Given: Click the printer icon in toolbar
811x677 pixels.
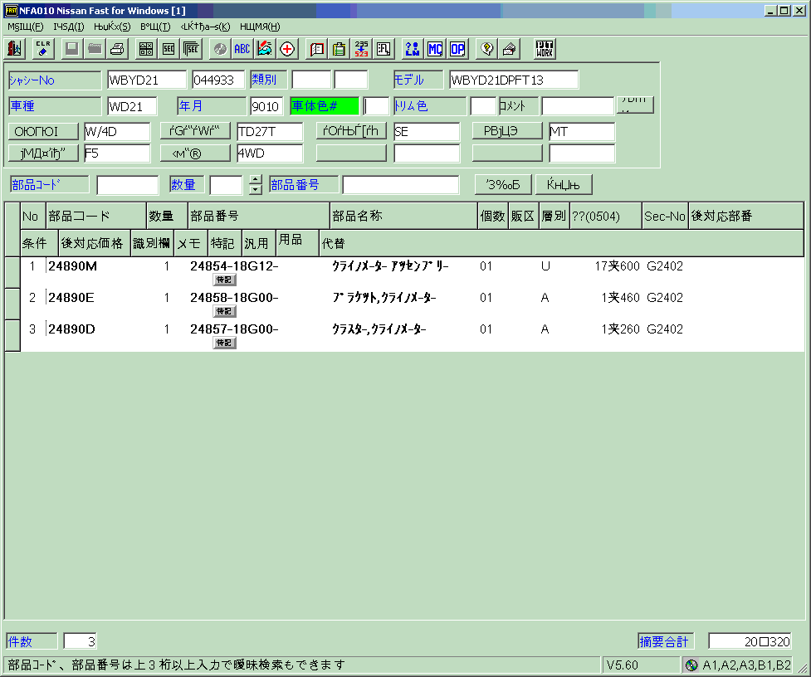Looking at the screenshot, I should (117, 49).
